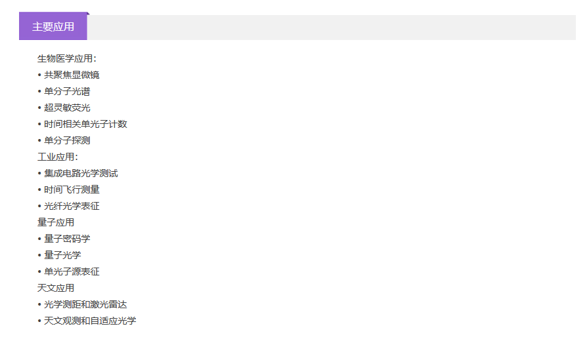This screenshot has width=587, height=341.
Task: Select the 生物医学应用 heading text
Action: pos(66,58)
